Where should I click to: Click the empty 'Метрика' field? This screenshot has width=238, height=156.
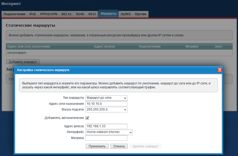click(x=106, y=138)
